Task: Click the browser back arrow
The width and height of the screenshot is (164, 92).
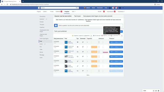Action: pos(2,5)
